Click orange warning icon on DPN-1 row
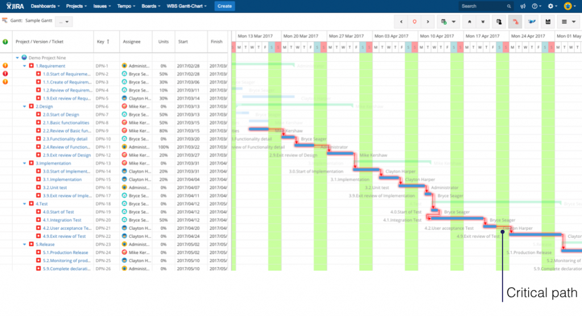Image resolution: width=582 pixels, height=316 pixels. (5, 66)
